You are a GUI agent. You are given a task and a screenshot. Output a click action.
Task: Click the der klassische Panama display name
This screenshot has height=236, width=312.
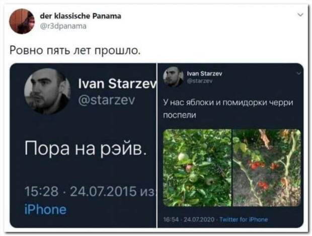81,16
